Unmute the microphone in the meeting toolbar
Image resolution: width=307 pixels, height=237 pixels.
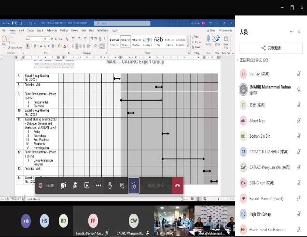pyautogui.click(x=75, y=185)
